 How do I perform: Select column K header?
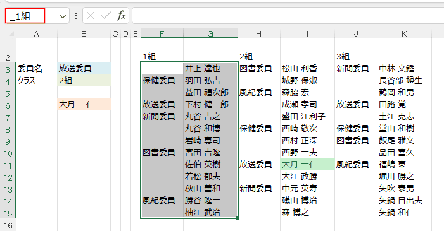pyautogui.click(x=404, y=34)
